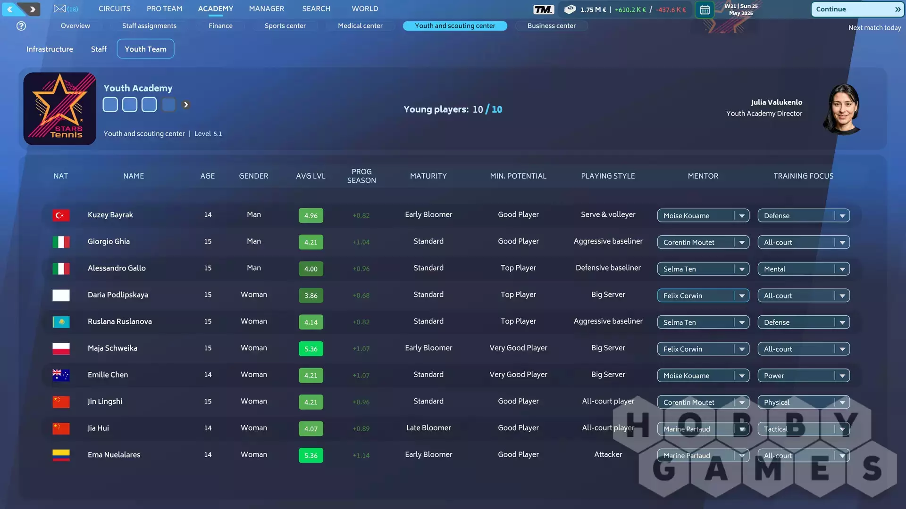
Task: Click the Stars Tennis academy logo
Action: tap(60, 108)
